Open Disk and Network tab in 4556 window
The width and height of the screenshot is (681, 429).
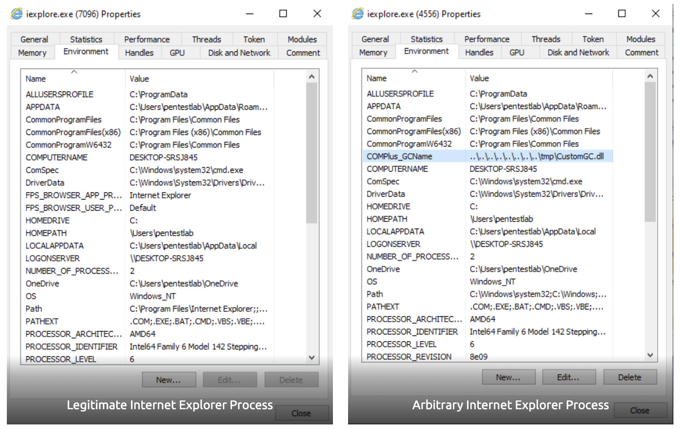[578, 52]
